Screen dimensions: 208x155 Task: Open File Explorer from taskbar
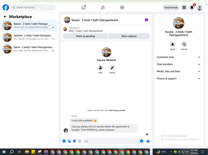[x=27, y=152]
